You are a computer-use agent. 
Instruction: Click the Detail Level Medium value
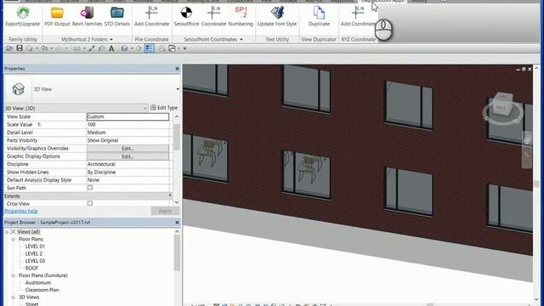[127, 133]
